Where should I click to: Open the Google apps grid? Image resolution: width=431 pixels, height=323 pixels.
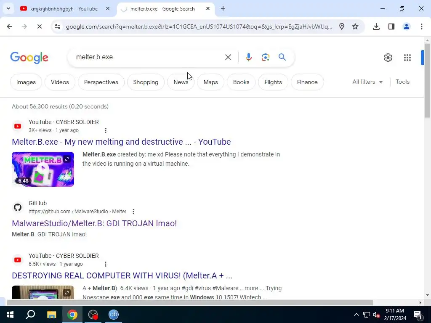407,57
